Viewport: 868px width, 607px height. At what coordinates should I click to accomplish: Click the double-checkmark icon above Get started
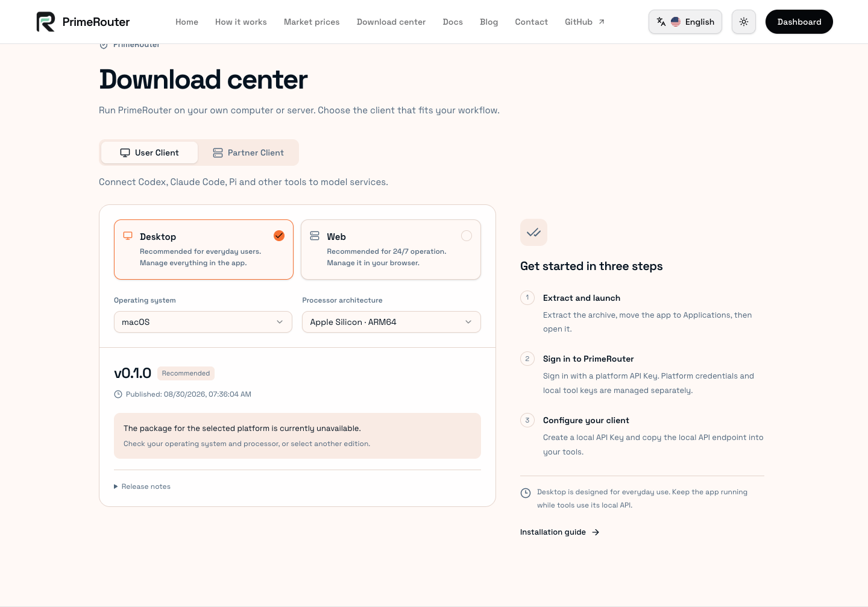[x=533, y=233]
